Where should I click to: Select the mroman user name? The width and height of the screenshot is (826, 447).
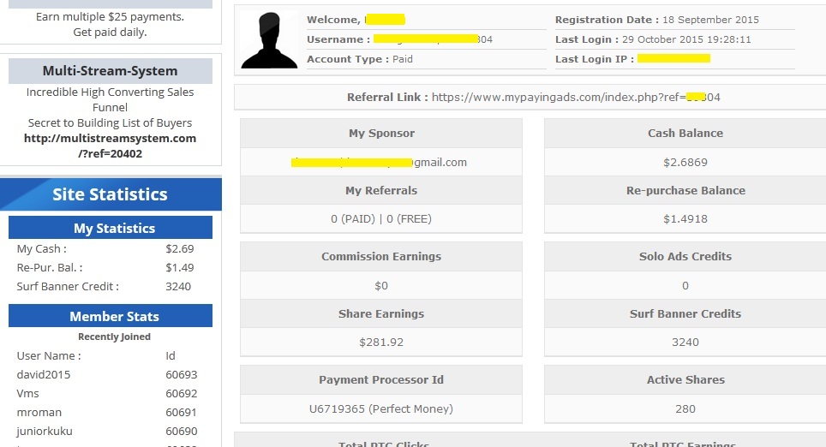click(39, 412)
